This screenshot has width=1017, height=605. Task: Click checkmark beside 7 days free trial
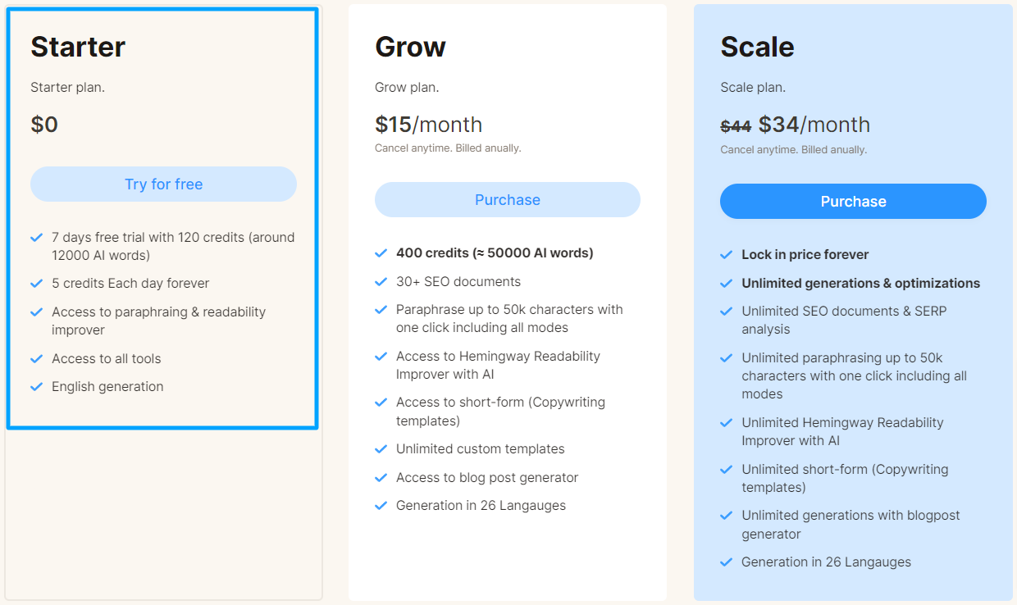[37, 238]
